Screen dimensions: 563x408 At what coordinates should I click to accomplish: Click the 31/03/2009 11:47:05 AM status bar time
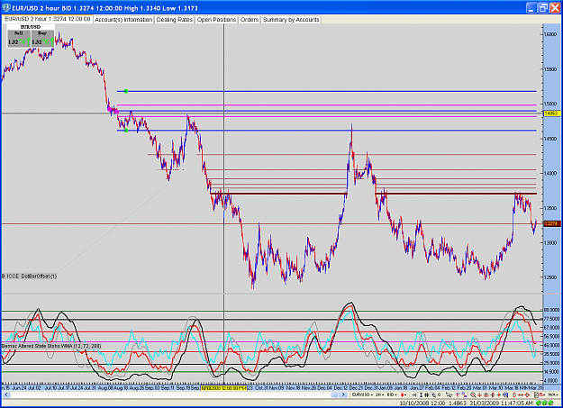[501, 403]
